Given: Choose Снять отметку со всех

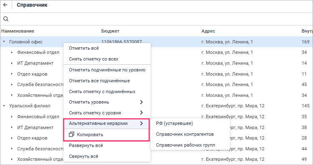Looking at the screenshot, I should [107, 59].
